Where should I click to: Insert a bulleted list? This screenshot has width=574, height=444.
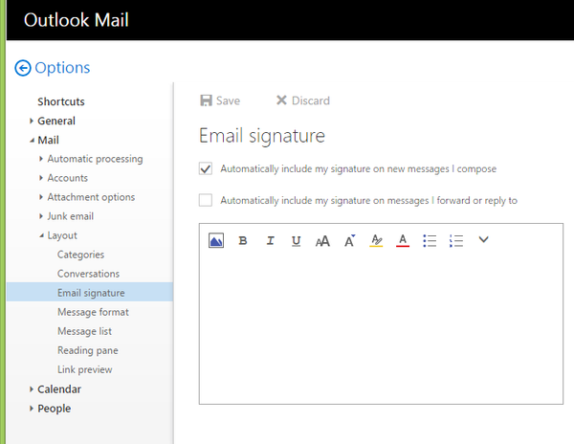(x=430, y=240)
